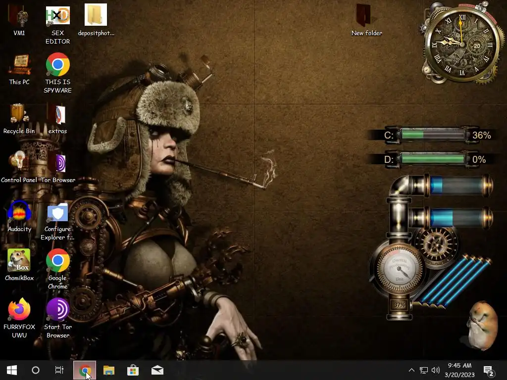Select the Configure Explorer shortcut icon
Screen dimensions: 507x380
pyautogui.click(x=57, y=222)
